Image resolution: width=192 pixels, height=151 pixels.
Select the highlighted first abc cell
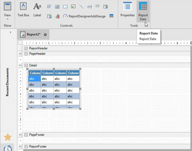35,79
